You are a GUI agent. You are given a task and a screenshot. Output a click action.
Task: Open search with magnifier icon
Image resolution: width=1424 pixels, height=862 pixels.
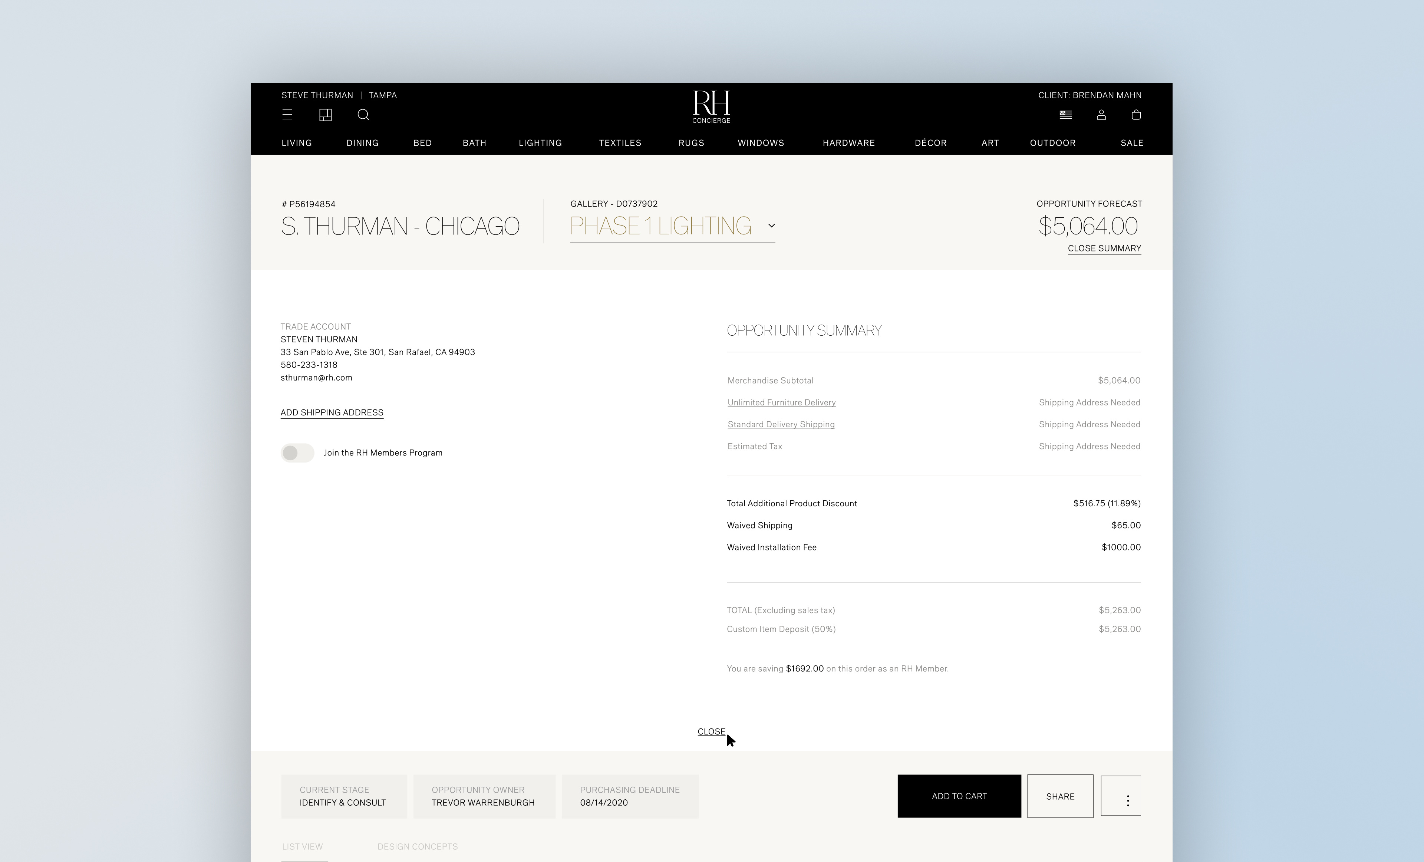point(363,115)
